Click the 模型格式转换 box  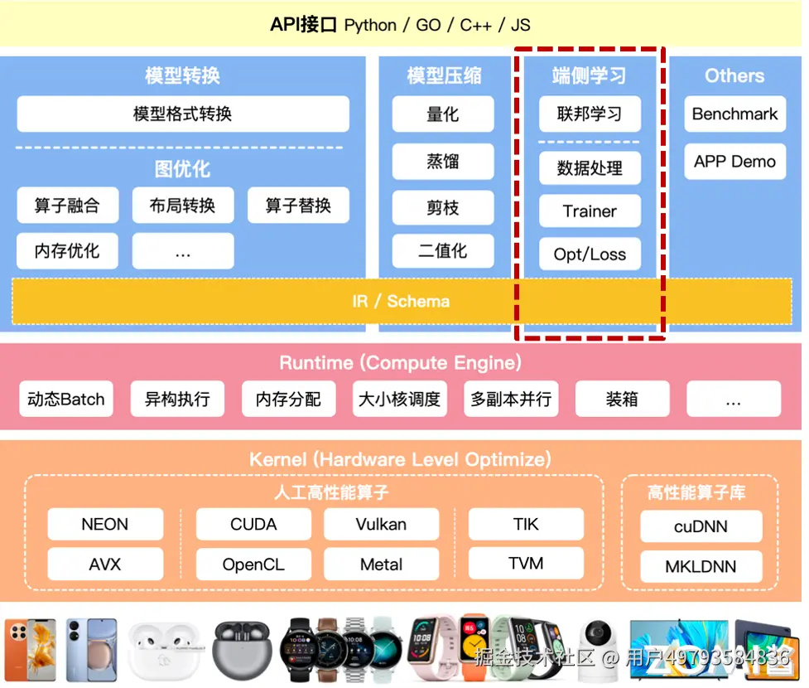pos(183,114)
